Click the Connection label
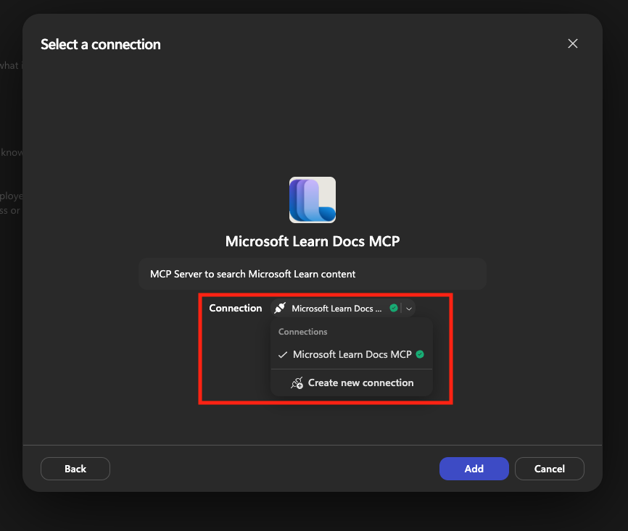The width and height of the screenshot is (628, 531). coord(236,308)
